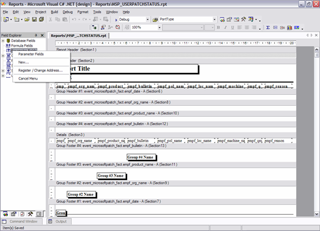Select the Reports\MSP_...TCHSTATUS.rpt document tab
320x231 pixels.
78,36
